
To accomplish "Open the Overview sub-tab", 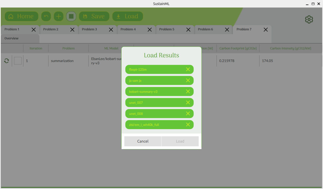I will (x=12, y=38).
